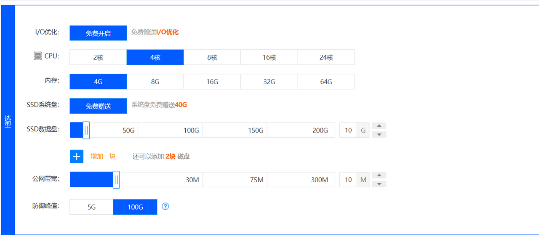This screenshot has height=237, width=539.
Task: Click the SSD系统盘 免费赠送 button
Action: (x=98, y=106)
